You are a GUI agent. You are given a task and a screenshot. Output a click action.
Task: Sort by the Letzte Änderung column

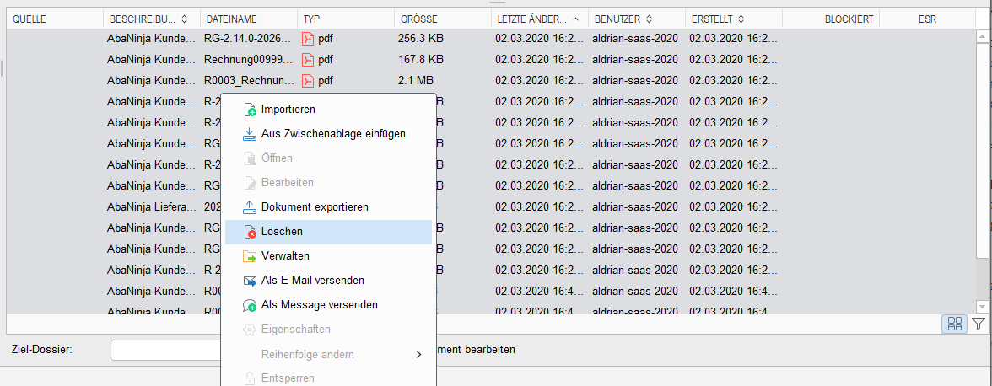coord(539,19)
